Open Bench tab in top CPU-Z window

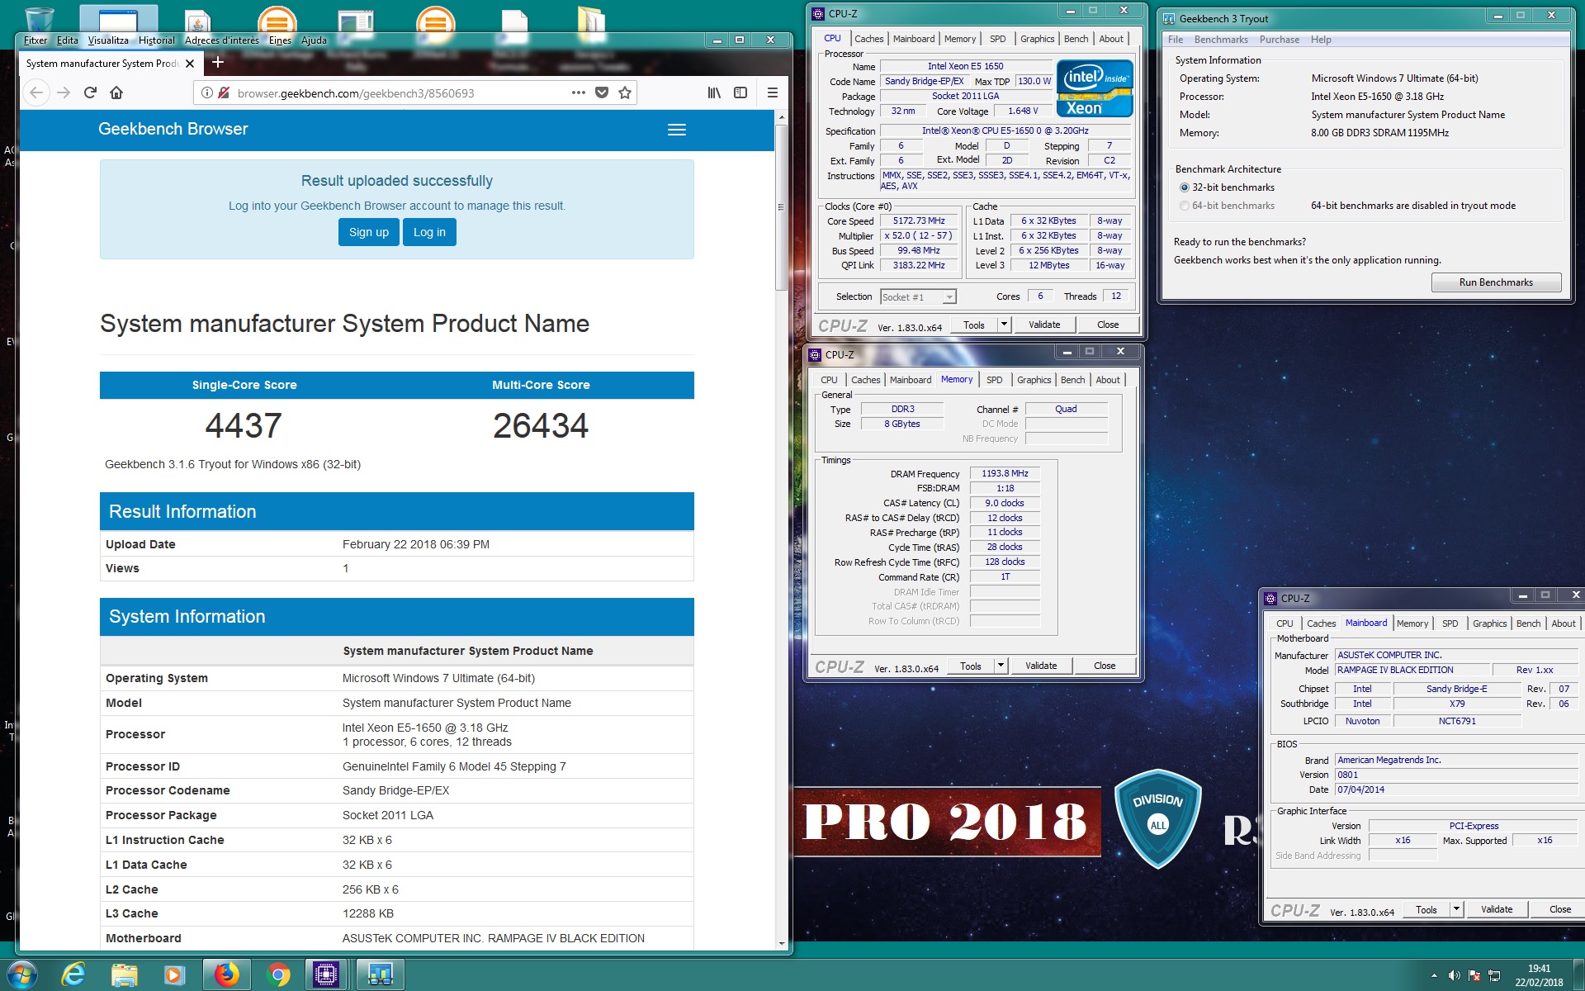(x=1076, y=39)
